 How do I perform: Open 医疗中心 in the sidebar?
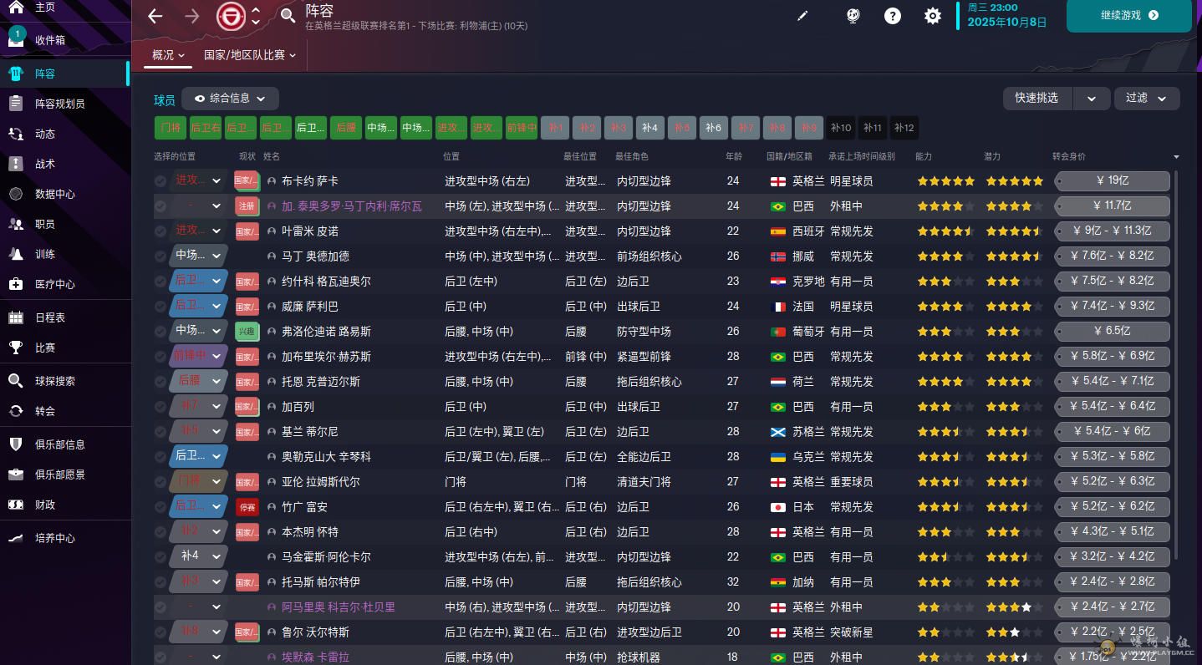click(54, 284)
